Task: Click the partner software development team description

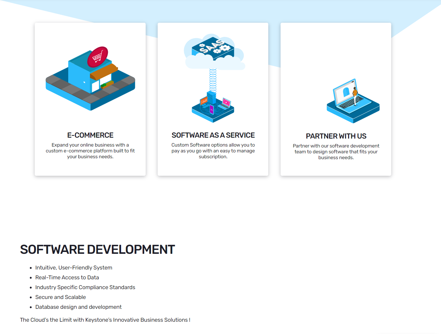Action: click(x=336, y=152)
